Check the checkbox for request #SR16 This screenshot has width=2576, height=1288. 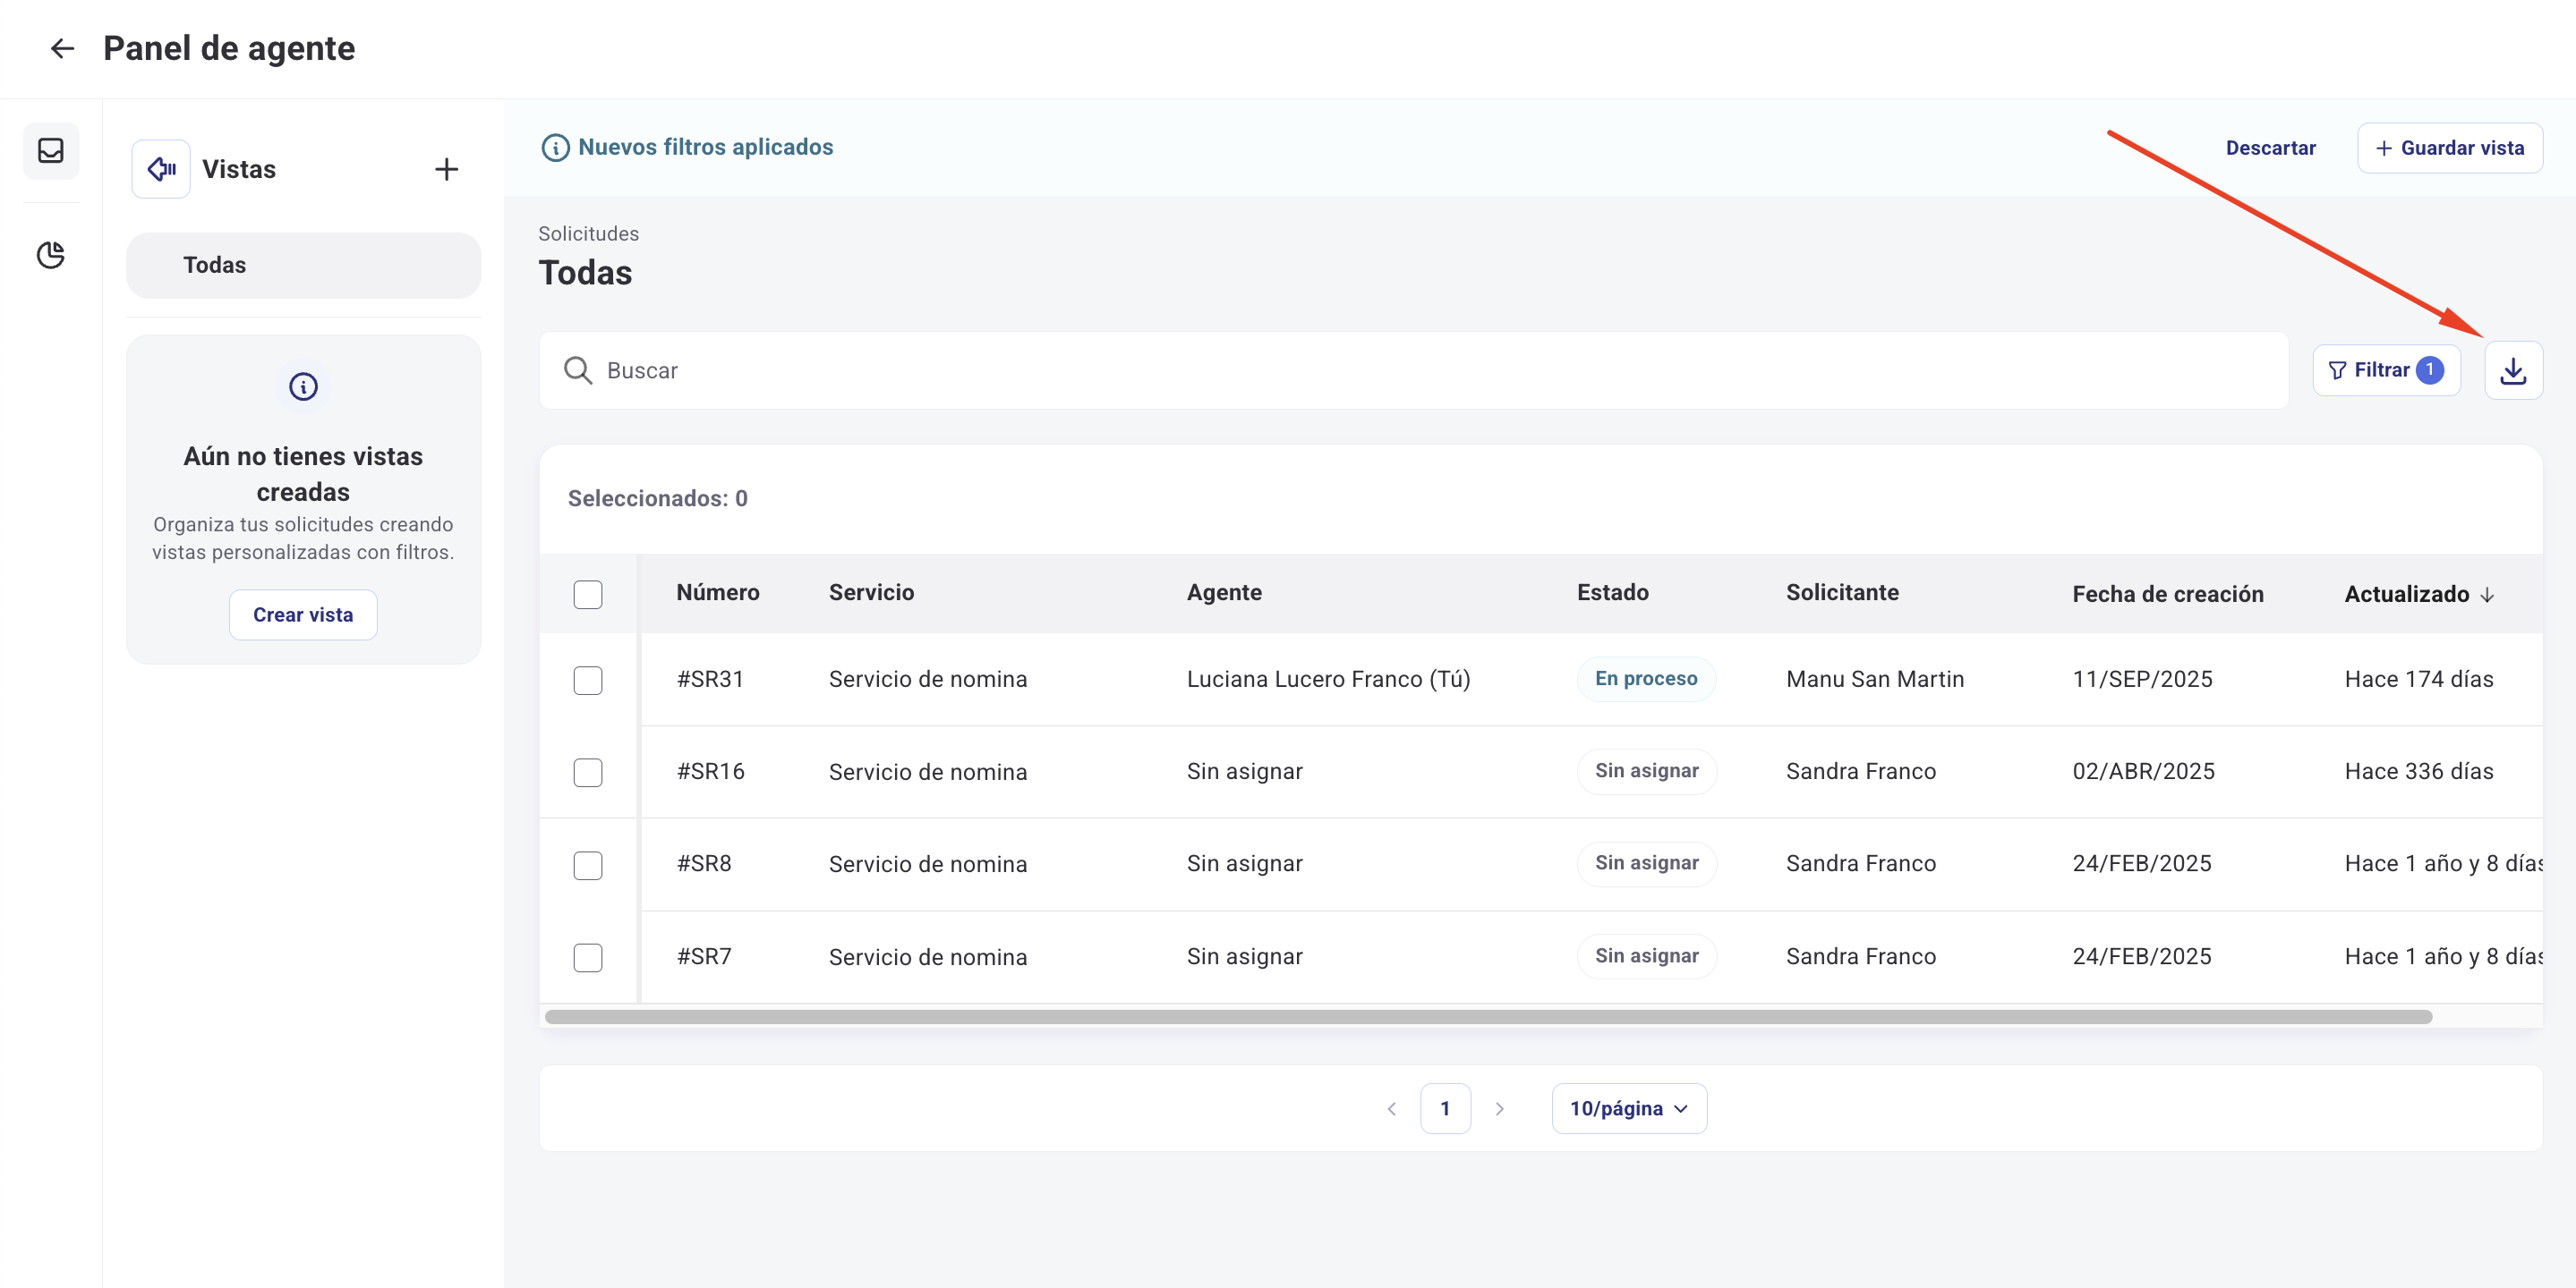click(x=589, y=773)
